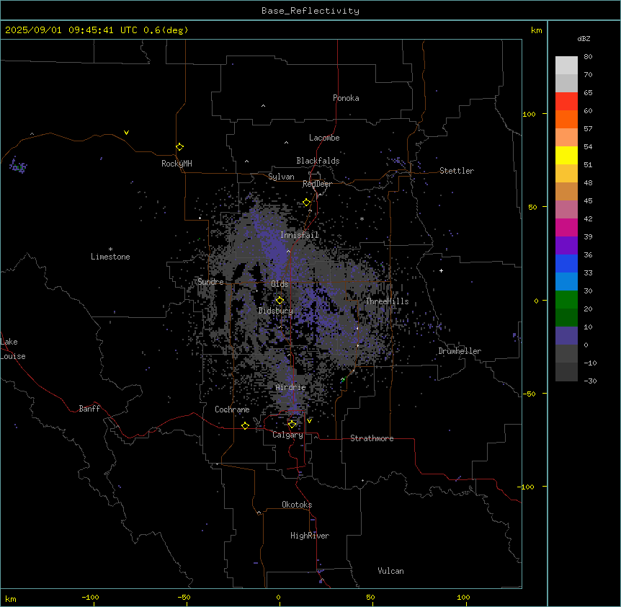Click the dBZ legend heading
This screenshot has width=621, height=607.
click(584, 38)
